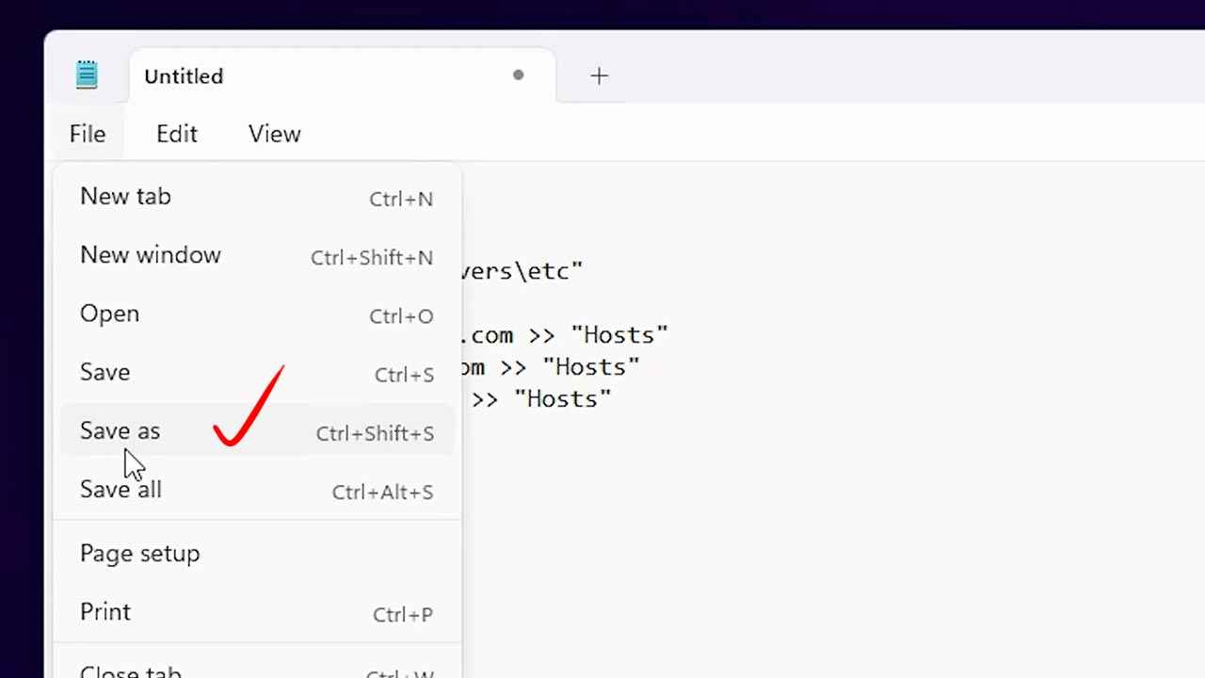Add a new tab with plus button

point(599,76)
